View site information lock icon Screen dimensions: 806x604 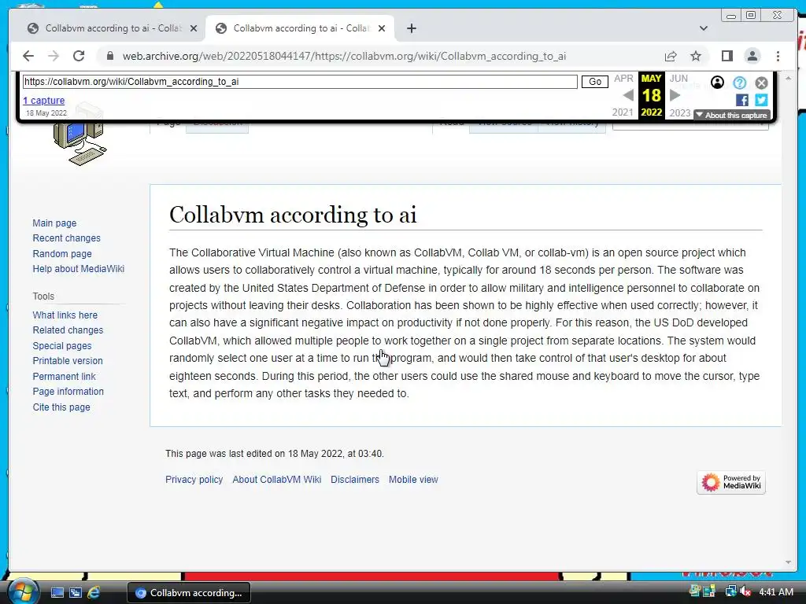[x=109, y=56]
